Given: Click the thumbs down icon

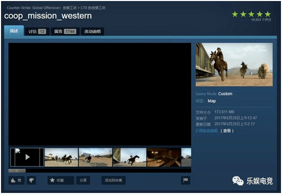Looking at the screenshot, I should coord(31,180).
